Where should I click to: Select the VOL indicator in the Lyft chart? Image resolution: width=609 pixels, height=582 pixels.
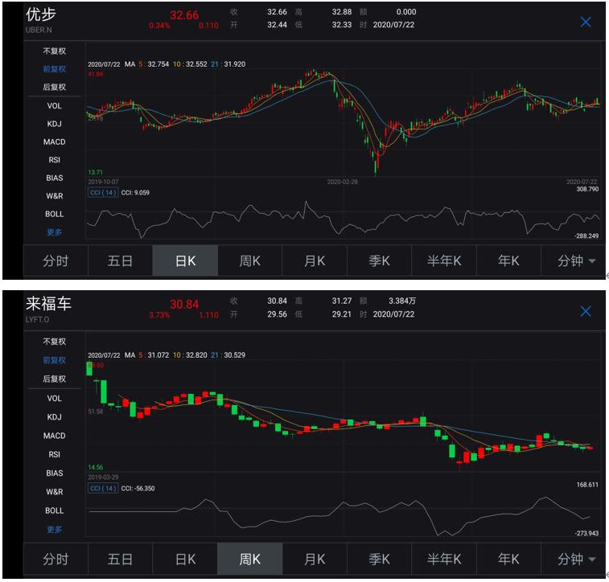(x=55, y=398)
